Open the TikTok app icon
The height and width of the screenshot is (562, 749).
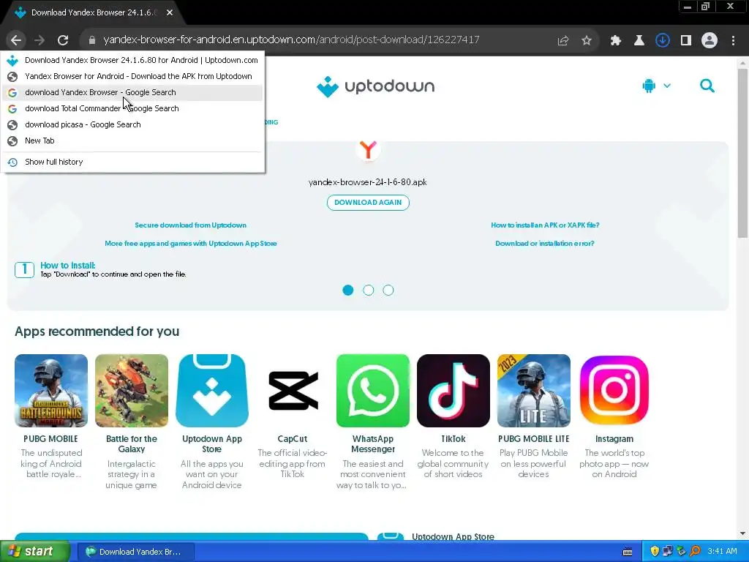[x=453, y=391]
